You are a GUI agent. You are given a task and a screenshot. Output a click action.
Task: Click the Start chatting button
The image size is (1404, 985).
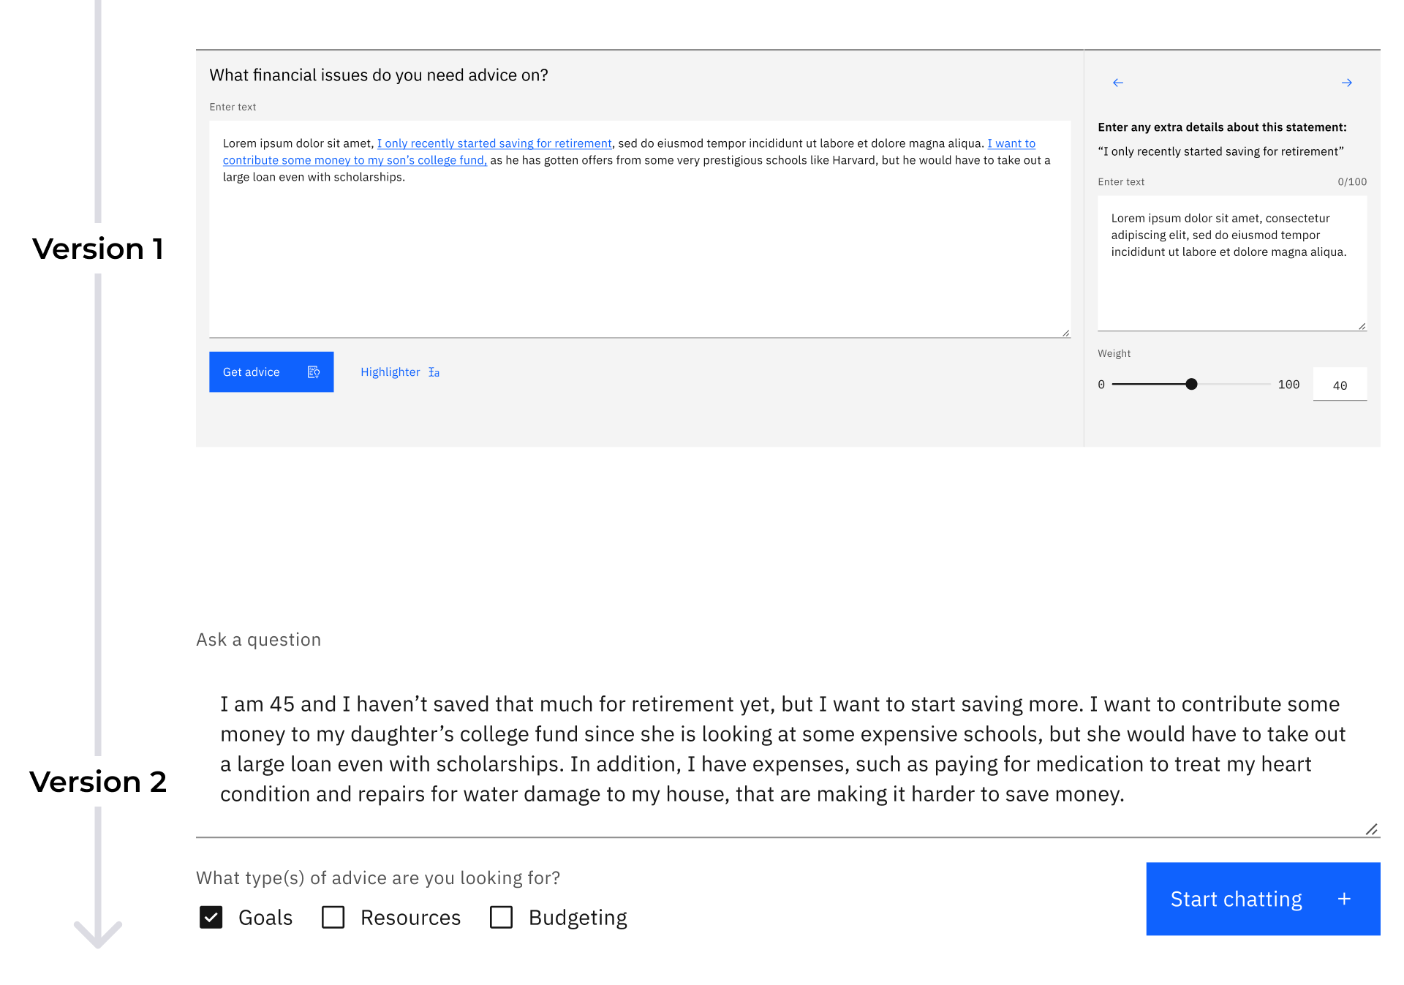coord(1263,899)
